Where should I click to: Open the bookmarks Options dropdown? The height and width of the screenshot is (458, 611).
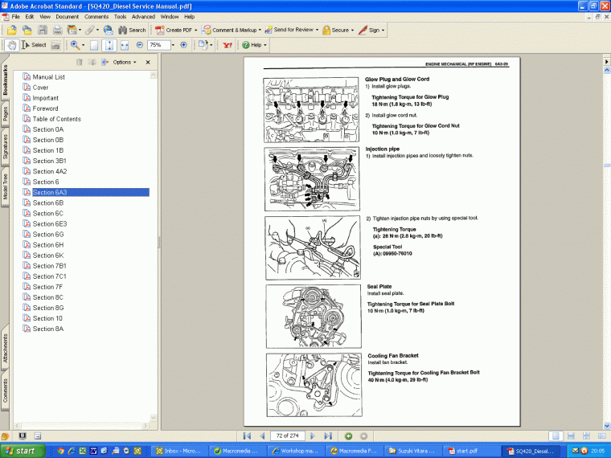pos(124,62)
